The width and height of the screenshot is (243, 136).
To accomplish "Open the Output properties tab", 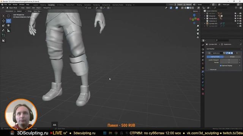I will [x=203, y=53].
